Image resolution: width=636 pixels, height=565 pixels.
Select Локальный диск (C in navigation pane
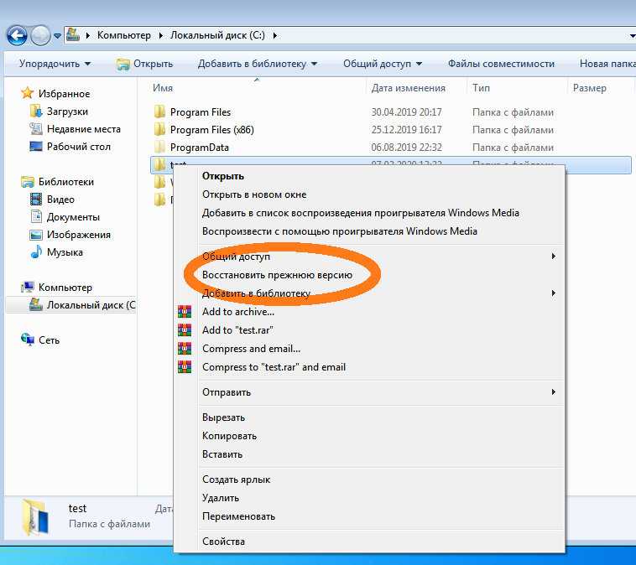click(x=91, y=305)
